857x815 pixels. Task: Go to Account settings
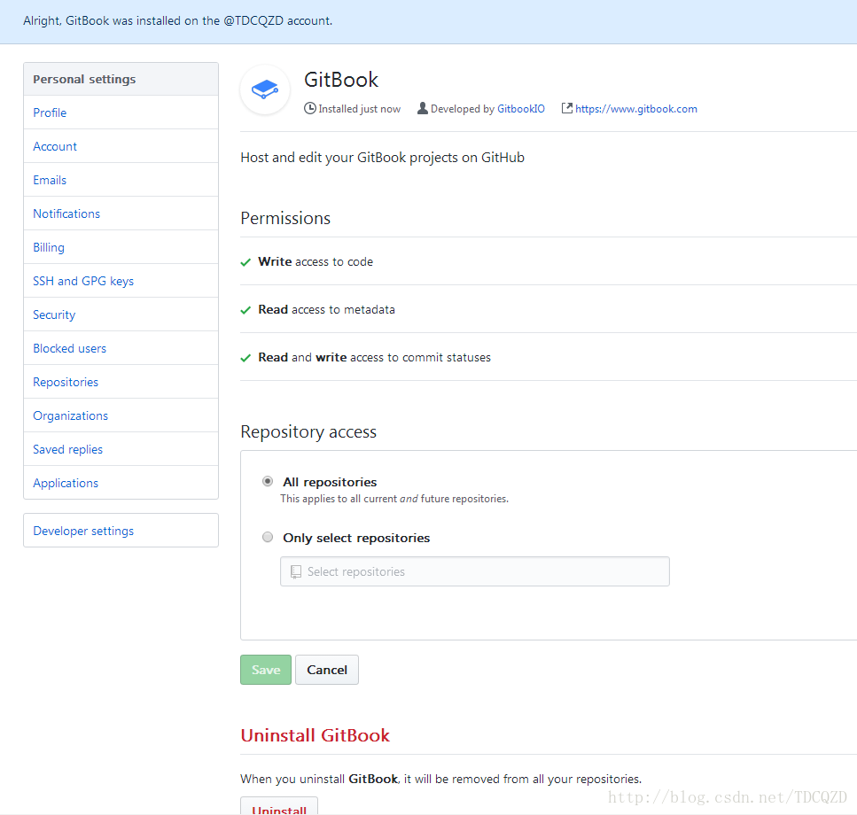click(x=121, y=146)
